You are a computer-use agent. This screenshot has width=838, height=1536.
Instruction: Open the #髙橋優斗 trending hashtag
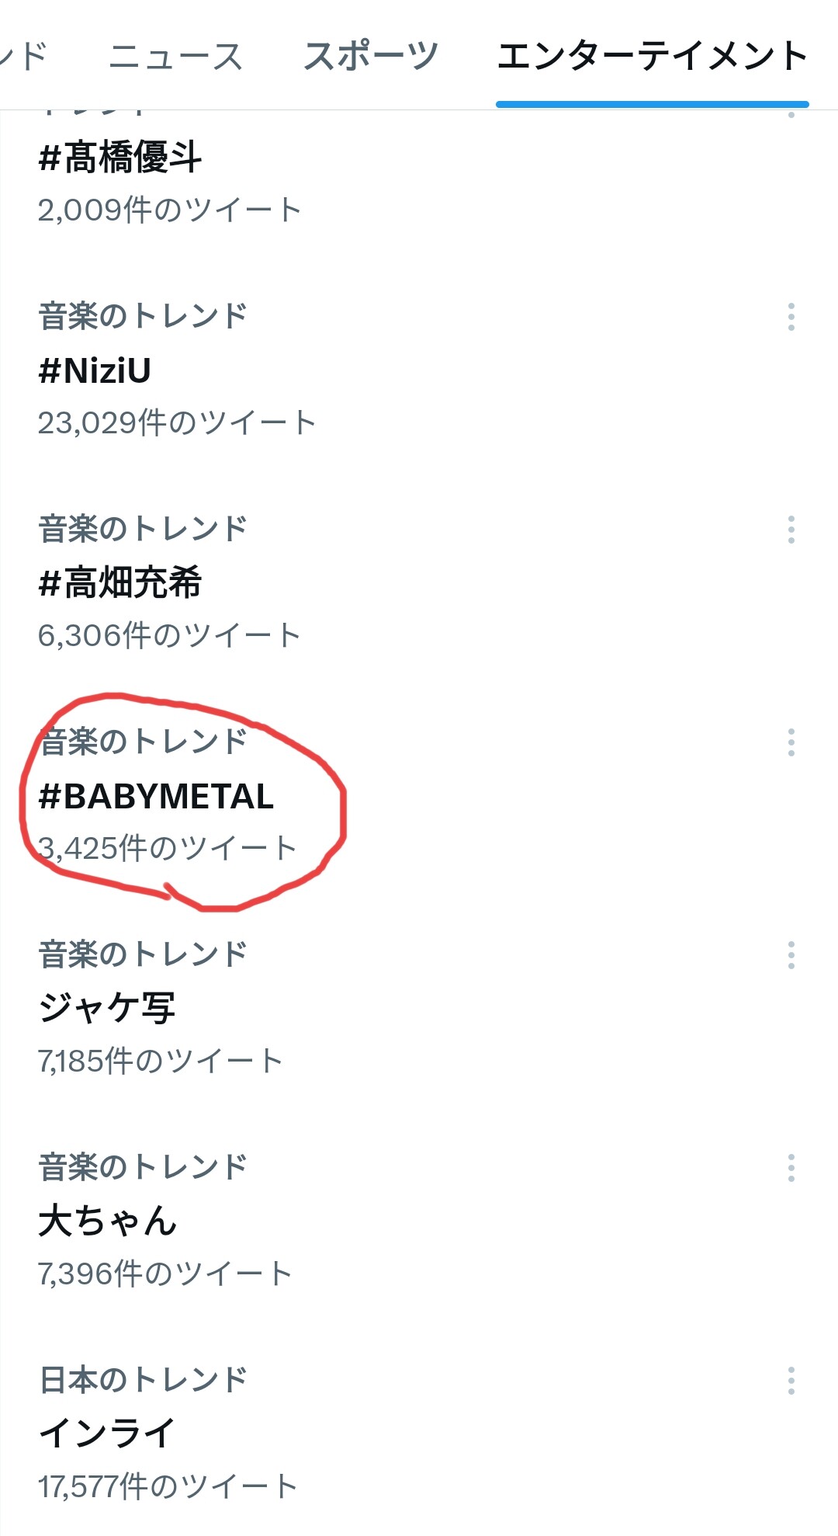pyautogui.click(x=120, y=158)
